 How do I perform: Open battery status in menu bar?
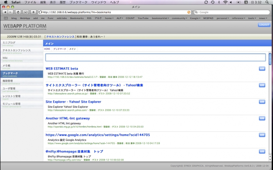tap(239, 2)
